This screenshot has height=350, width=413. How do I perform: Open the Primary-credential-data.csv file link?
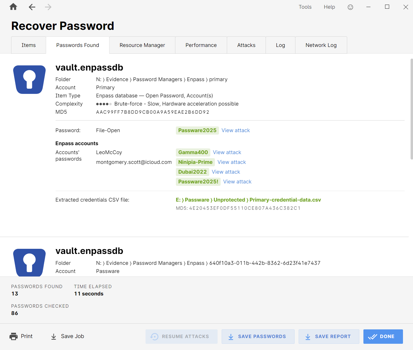coord(248,200)
